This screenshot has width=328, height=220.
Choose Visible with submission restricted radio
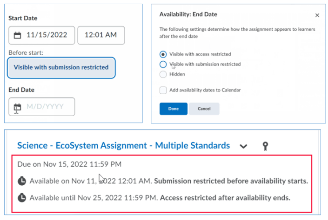click(x=163, y=64)
